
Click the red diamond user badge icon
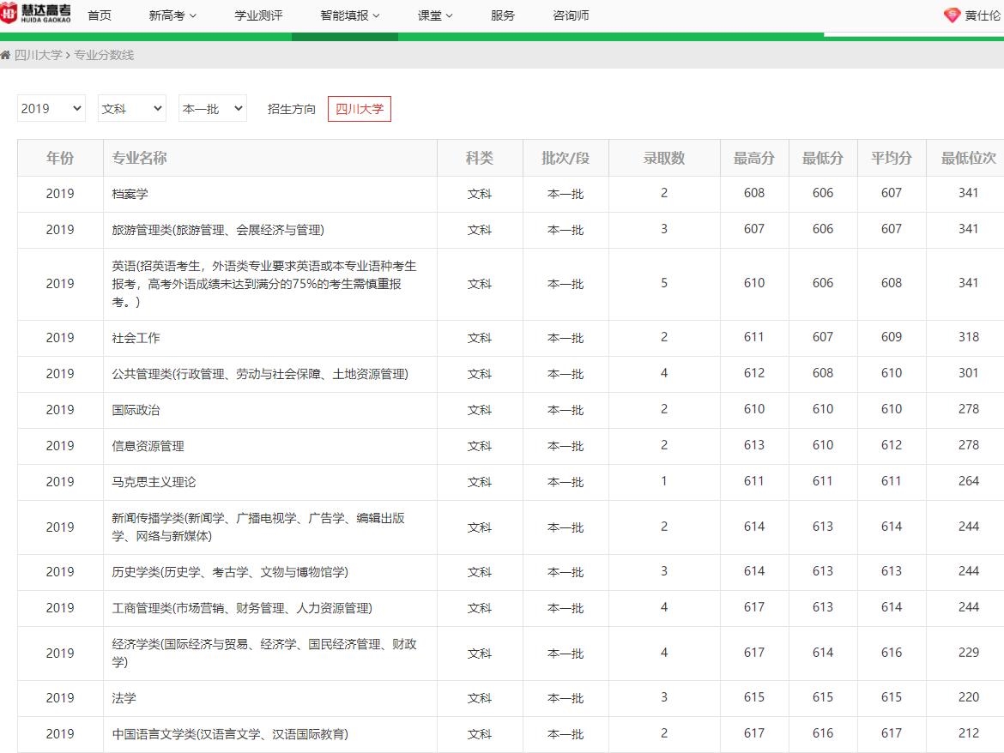(953, 15)
